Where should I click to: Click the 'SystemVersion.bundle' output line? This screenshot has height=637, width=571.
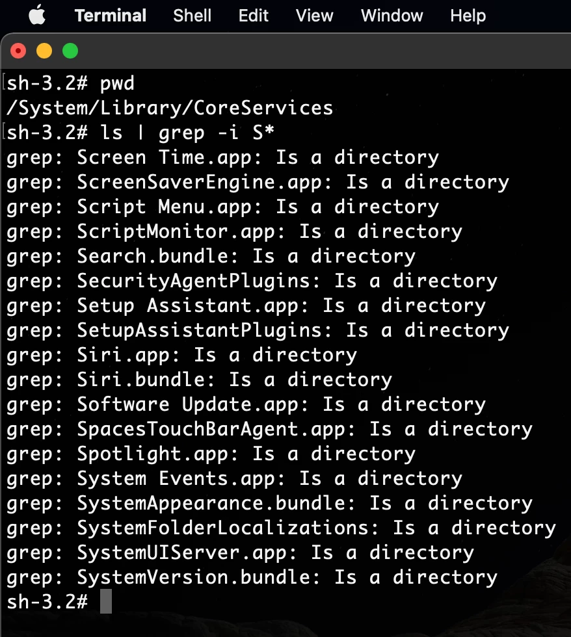[x=252, y=578]
